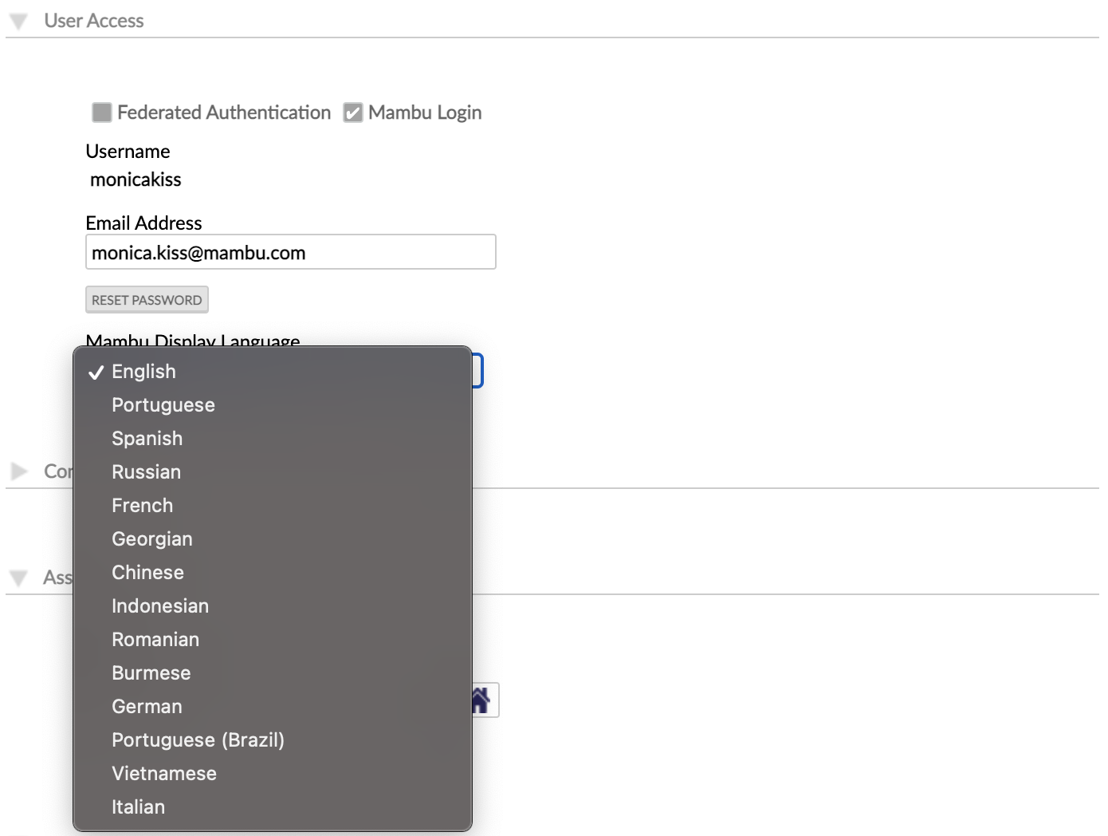Click the home icon button
The height and width of the screenshot is (836, 1108).
[x=484, y=699]
